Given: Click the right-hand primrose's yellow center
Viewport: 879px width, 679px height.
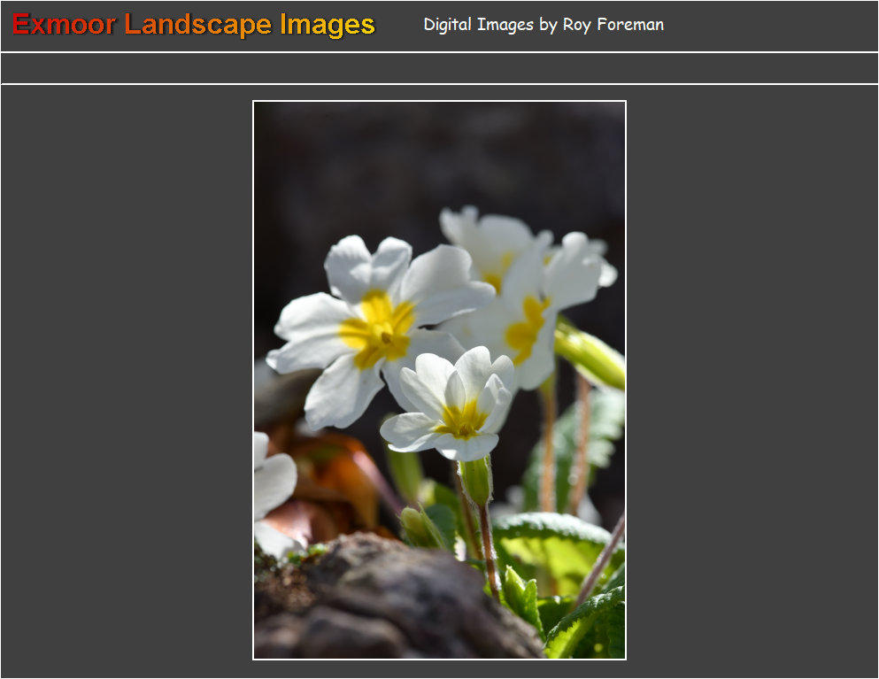Looking at the screenshot, I should (527, 328).
